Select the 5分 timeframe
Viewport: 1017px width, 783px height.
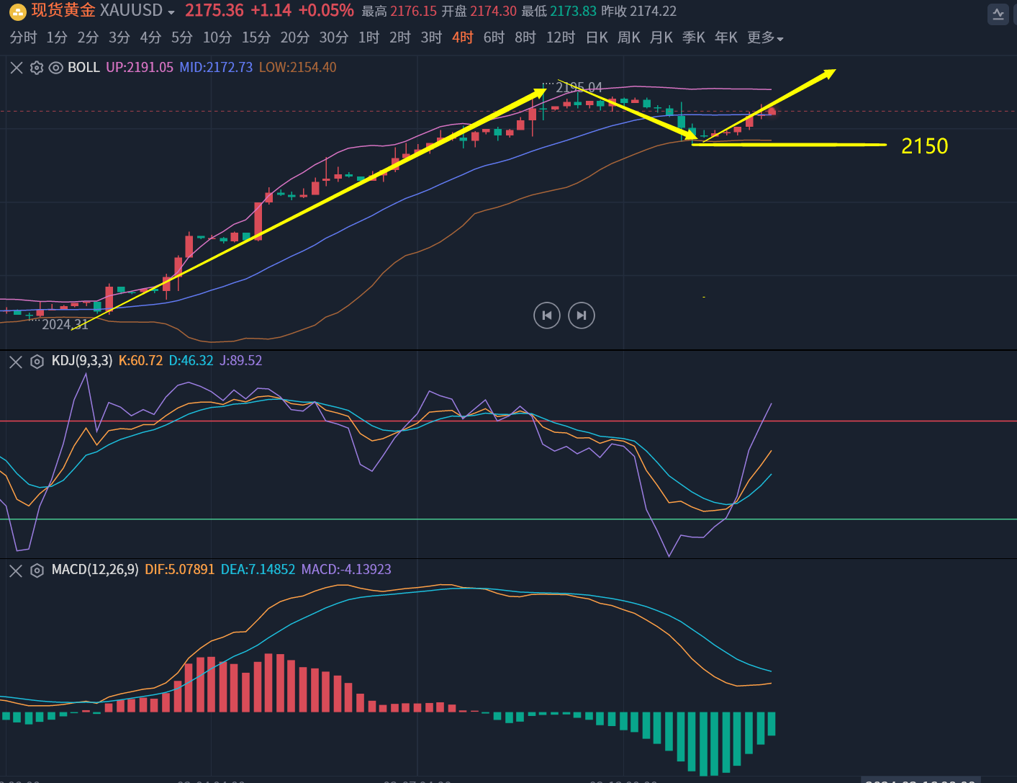(182, 37)
